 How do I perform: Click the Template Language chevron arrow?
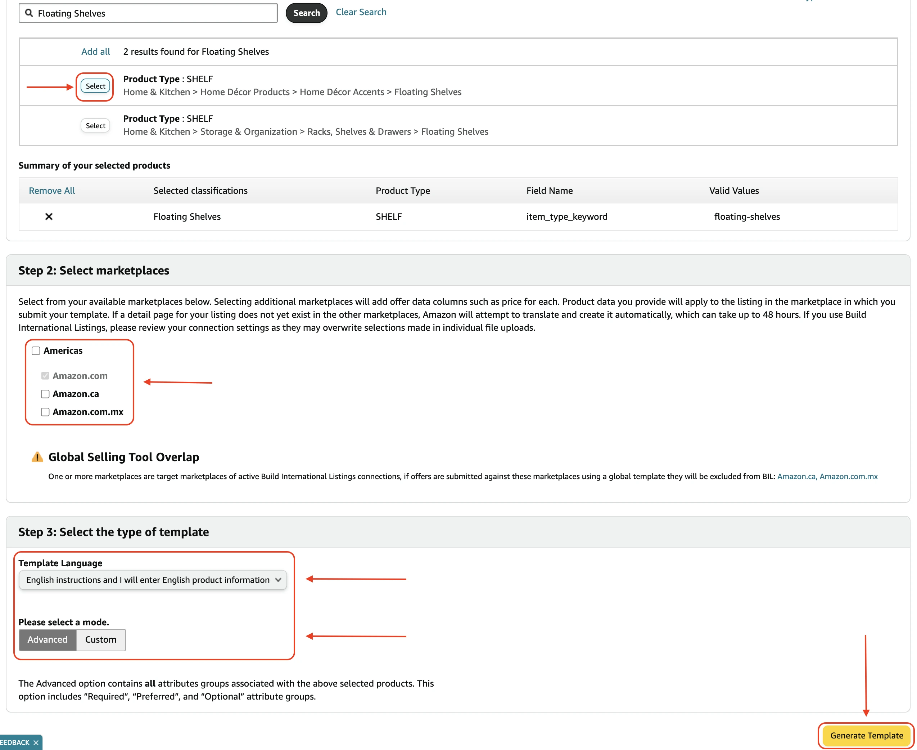point(278,580)
